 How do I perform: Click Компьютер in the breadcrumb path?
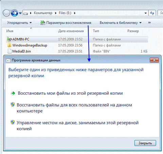[x=43, y=13]
